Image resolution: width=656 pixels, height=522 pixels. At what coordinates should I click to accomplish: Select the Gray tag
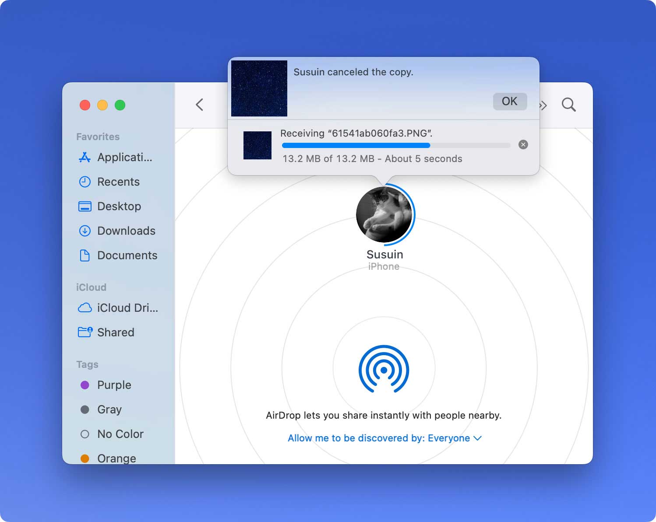101,409
